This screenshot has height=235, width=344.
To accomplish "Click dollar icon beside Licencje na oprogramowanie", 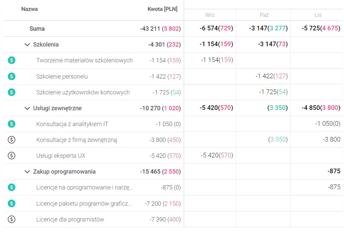I will click(11, 187).
